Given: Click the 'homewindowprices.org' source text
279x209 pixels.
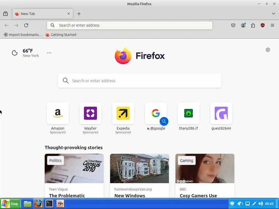Looking at the screenshot, I should [x=133, y=189].
